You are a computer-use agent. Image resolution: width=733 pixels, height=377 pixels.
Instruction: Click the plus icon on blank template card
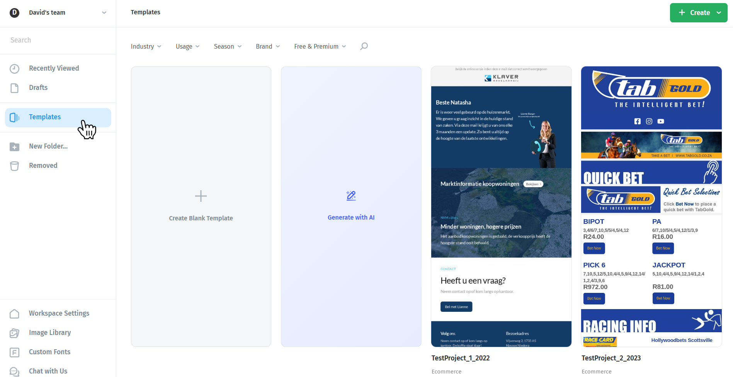tap(201, 196)
